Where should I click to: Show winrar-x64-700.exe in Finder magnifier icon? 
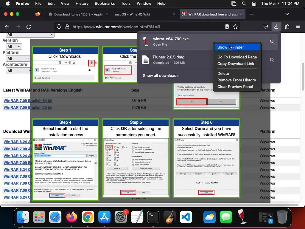[x=272, y=42]
